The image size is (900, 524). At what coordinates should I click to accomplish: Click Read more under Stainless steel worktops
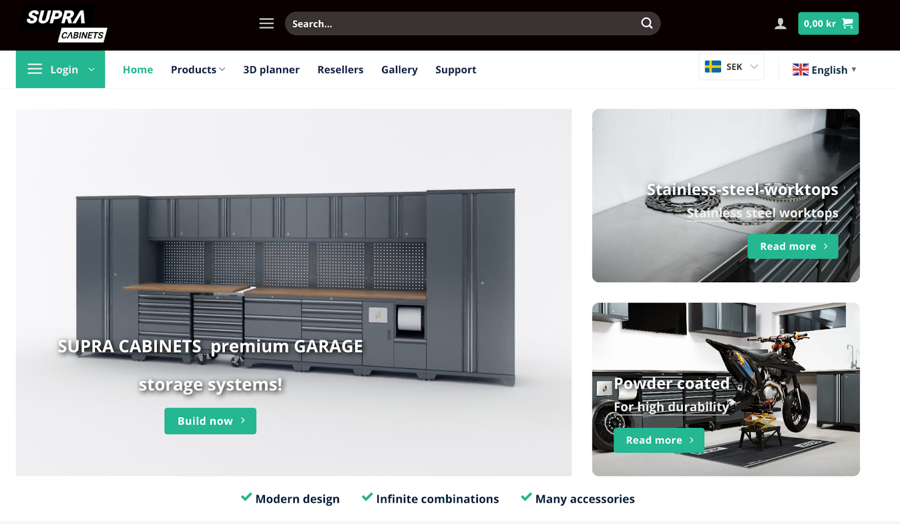(x=793, y=246)
